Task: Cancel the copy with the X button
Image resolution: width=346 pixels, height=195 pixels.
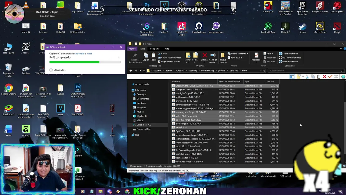Action: [x=119, y=57]
